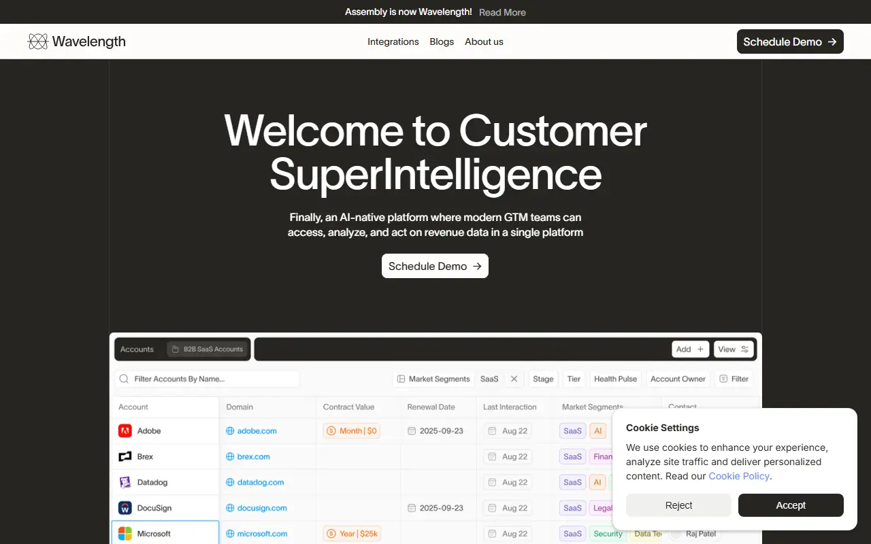Click the globe icon next to datadog.com
The width and height of the screenshot is (871, 544).
230,482
